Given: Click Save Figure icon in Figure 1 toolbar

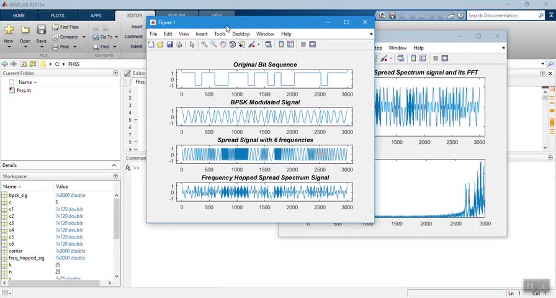Looking at the screenshot, I should point(169,44).
